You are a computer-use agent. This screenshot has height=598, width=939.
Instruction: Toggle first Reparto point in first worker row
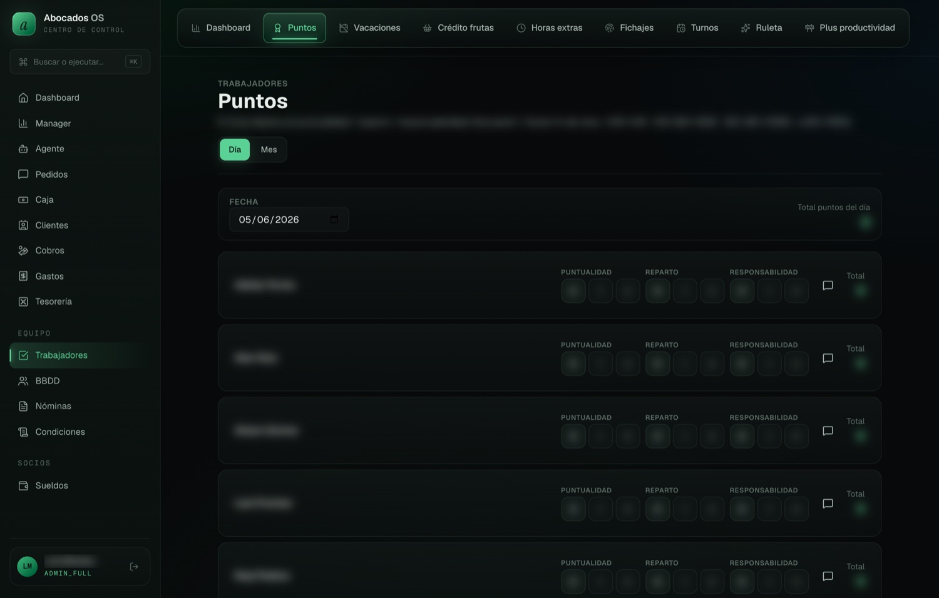pyautogui.click(x=658, y=291)
